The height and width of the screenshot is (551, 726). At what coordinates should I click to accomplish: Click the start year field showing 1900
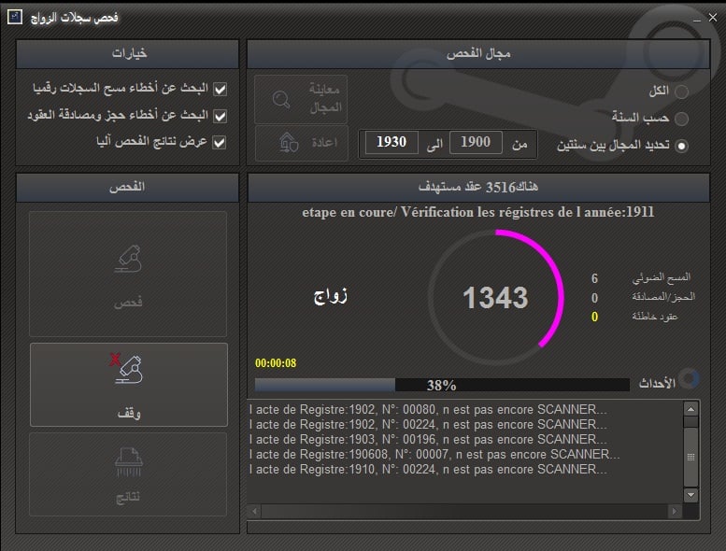(x=476, y=143)
